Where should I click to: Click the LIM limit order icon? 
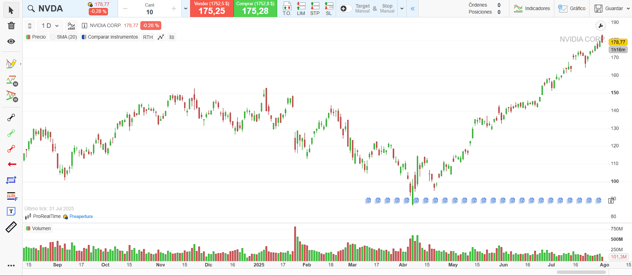click(301, 8)
